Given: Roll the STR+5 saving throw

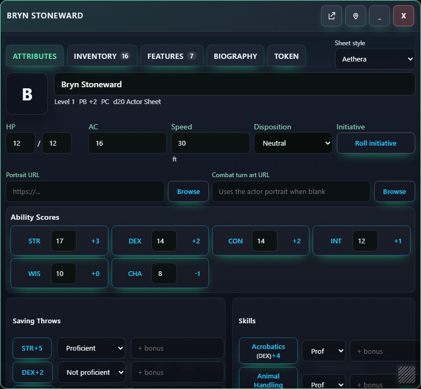Looking at the screenshot, I should (x=32, y=348).
